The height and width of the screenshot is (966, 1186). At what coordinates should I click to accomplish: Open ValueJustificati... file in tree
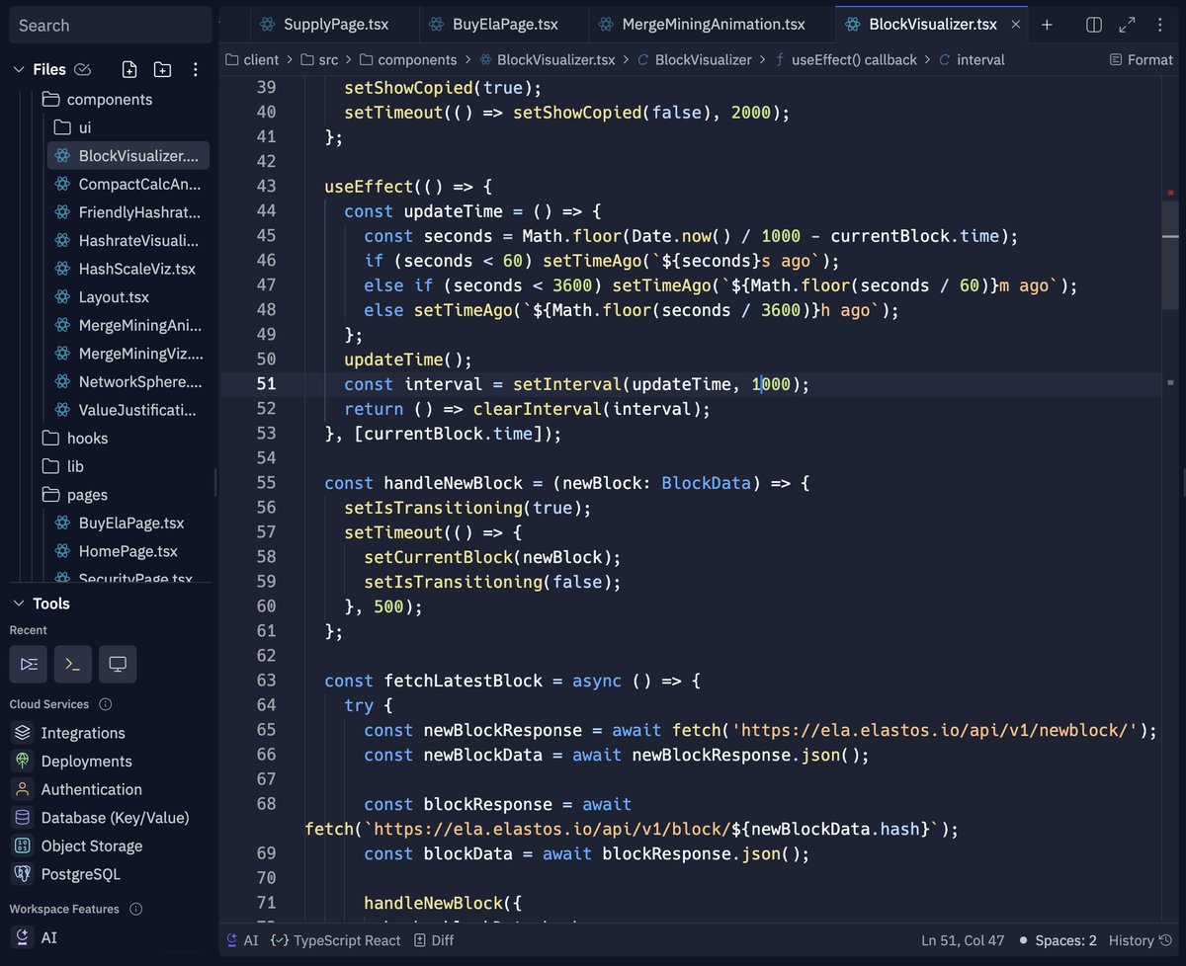[x=128, y=410]
